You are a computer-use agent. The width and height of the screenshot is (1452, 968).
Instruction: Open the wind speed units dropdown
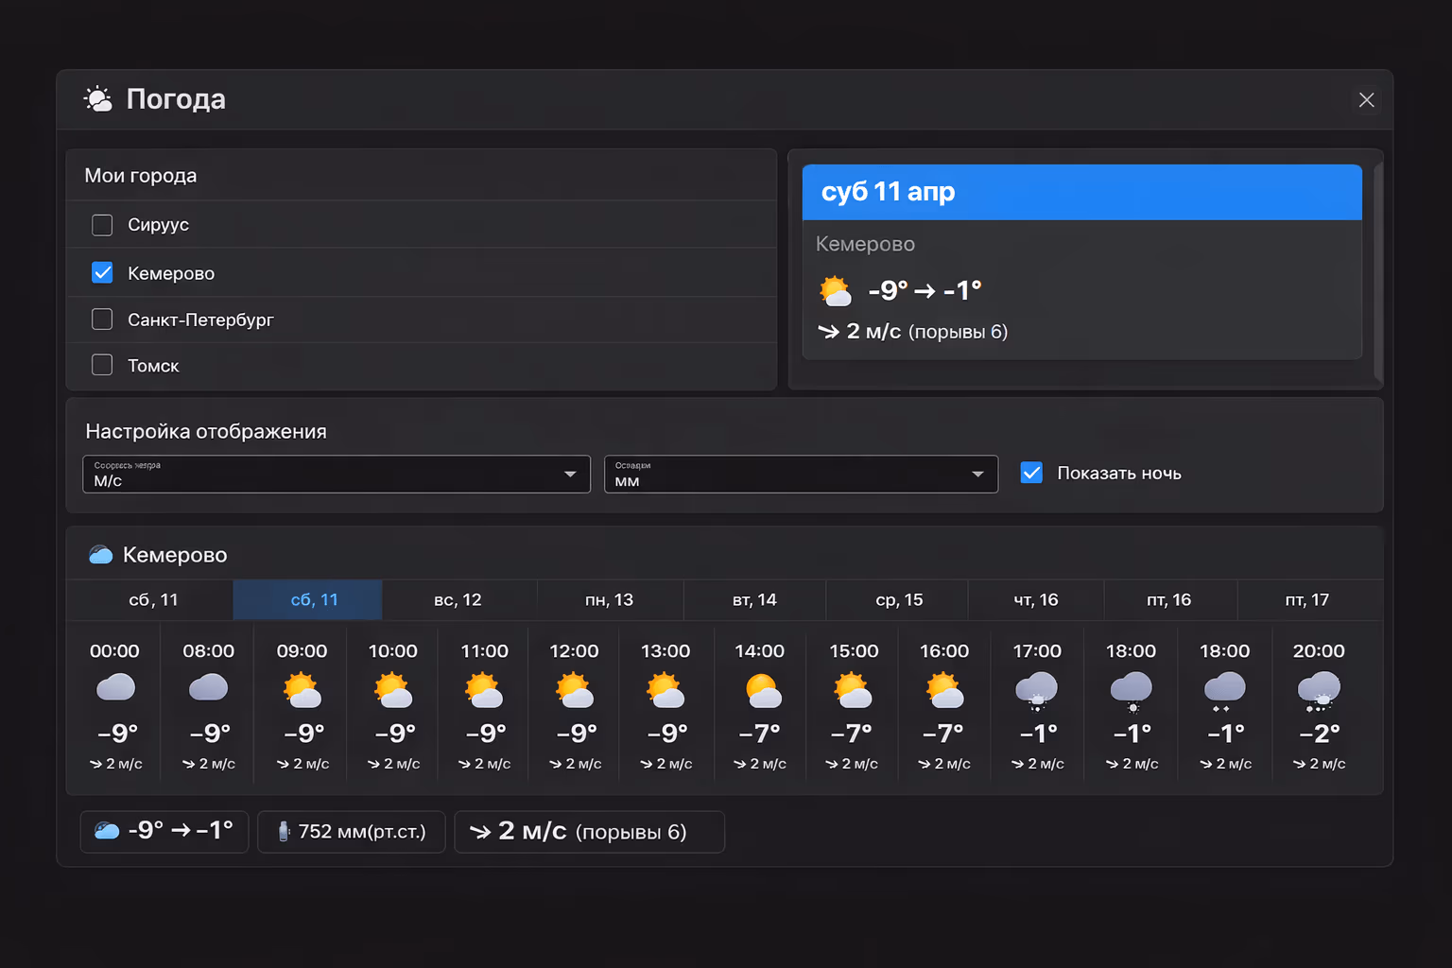336,475
